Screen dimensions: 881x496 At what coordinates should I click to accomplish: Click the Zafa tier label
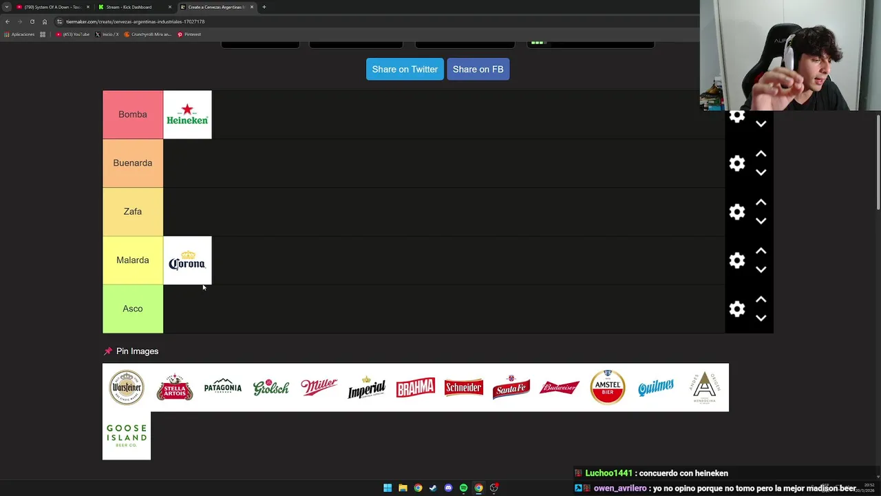coord(133,211)
